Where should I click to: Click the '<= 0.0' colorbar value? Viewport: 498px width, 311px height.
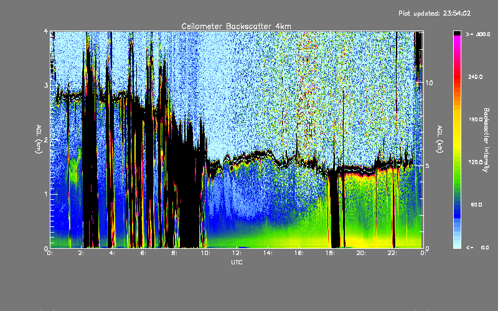point(477,247)
